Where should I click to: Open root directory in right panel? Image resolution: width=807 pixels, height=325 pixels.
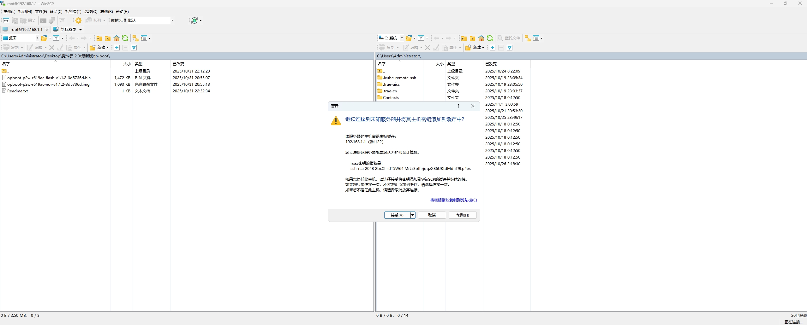click(x=472, y=38)
